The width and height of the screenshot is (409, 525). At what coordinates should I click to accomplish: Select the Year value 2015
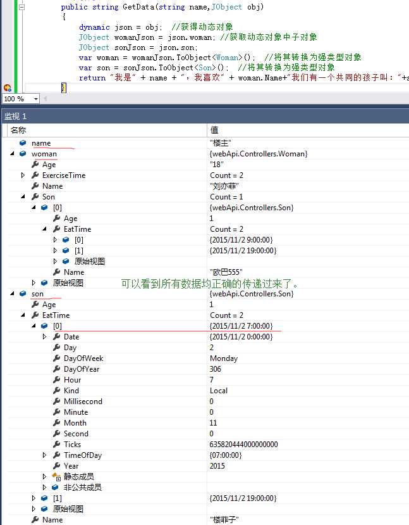coord(217,465)
